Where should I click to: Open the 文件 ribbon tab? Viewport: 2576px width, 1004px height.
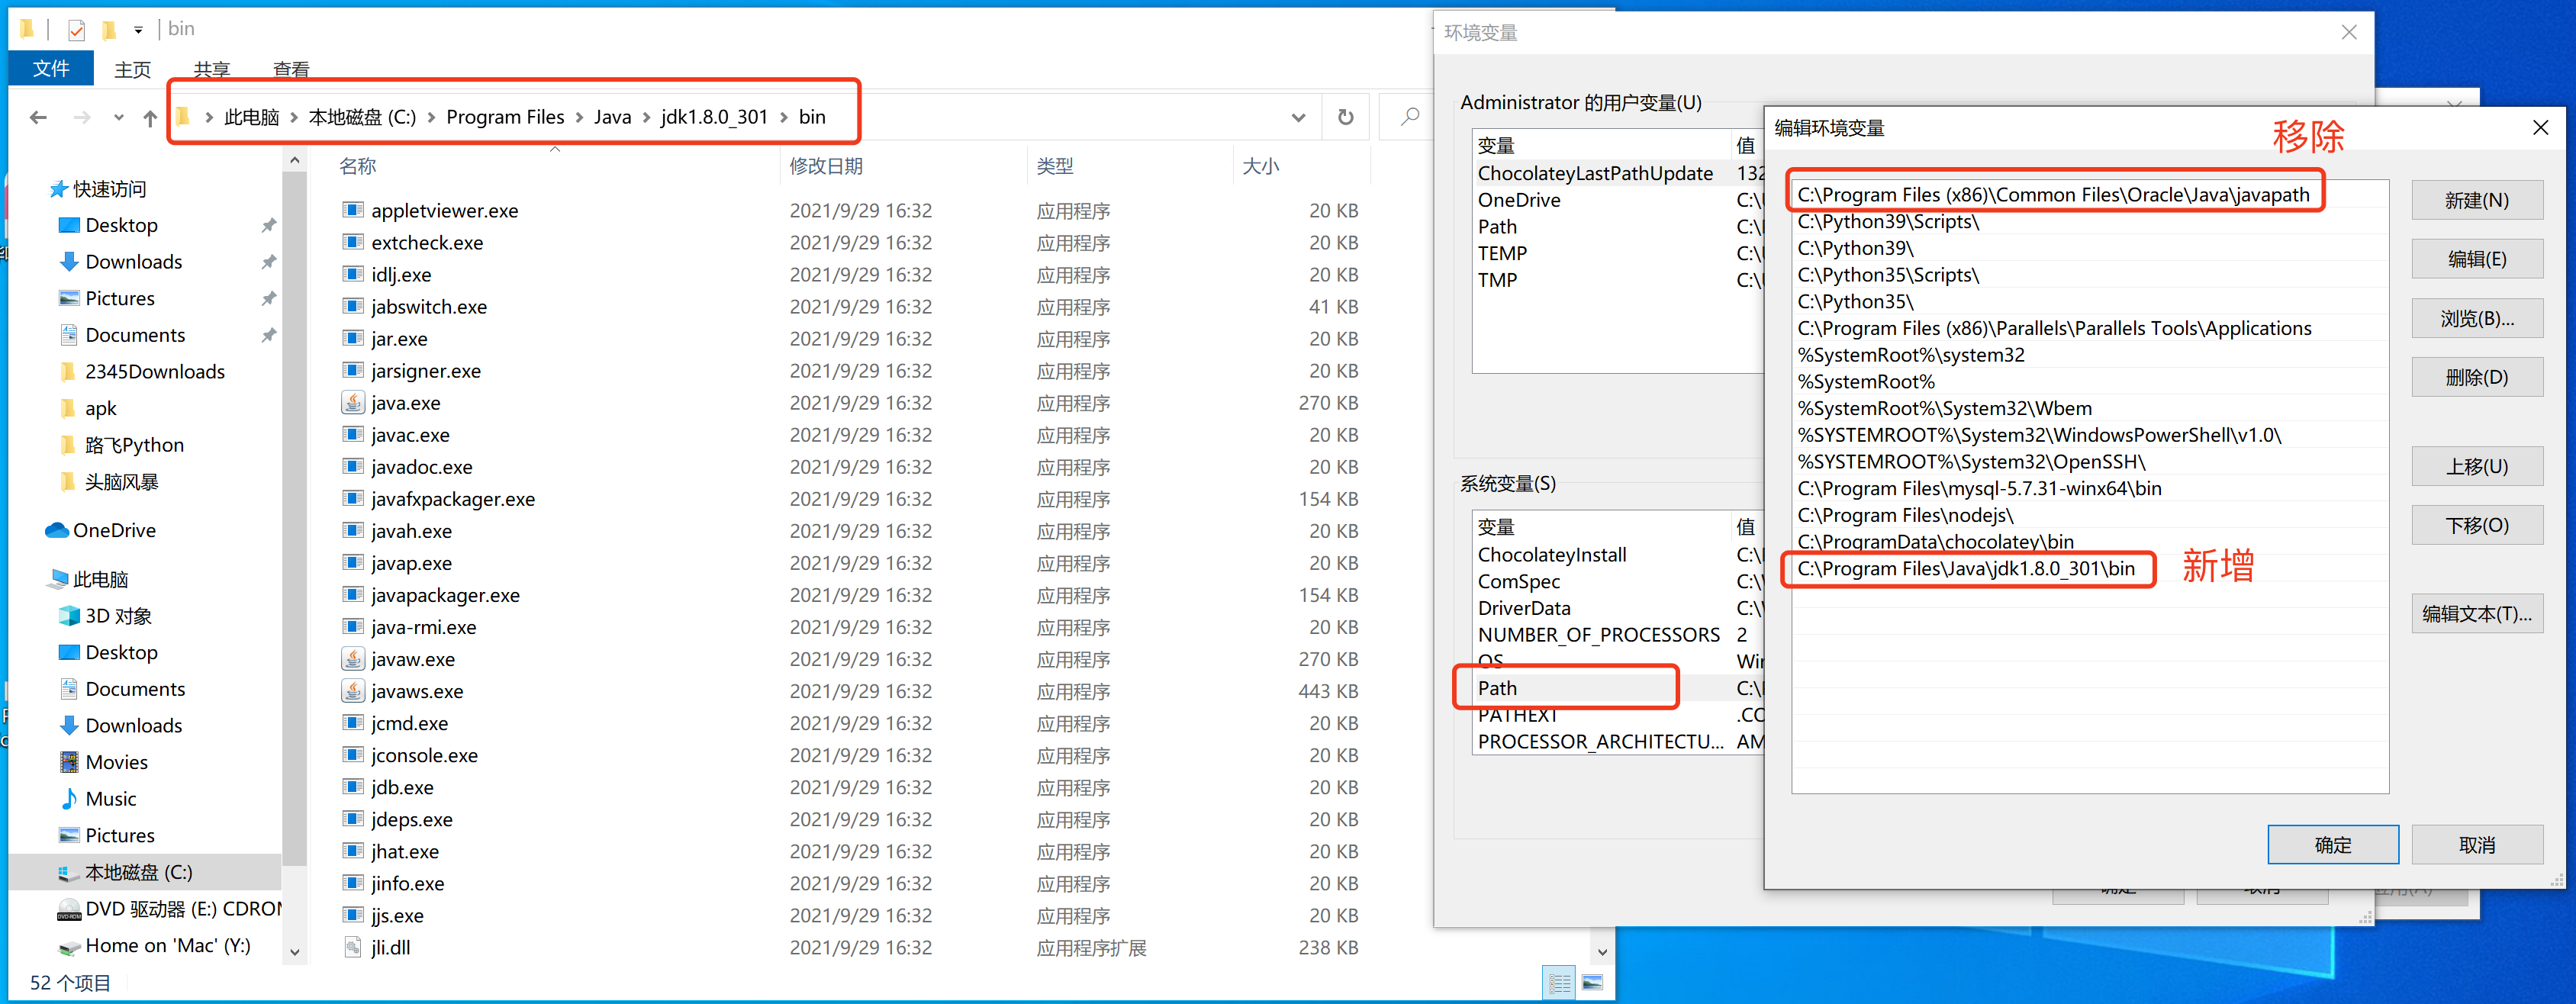pos(51,69)
